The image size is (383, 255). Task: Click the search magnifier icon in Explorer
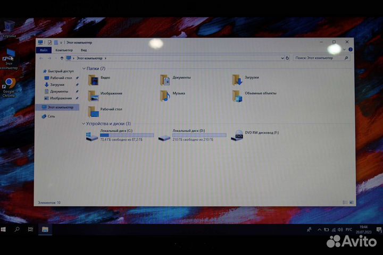[x=346, y=58]
